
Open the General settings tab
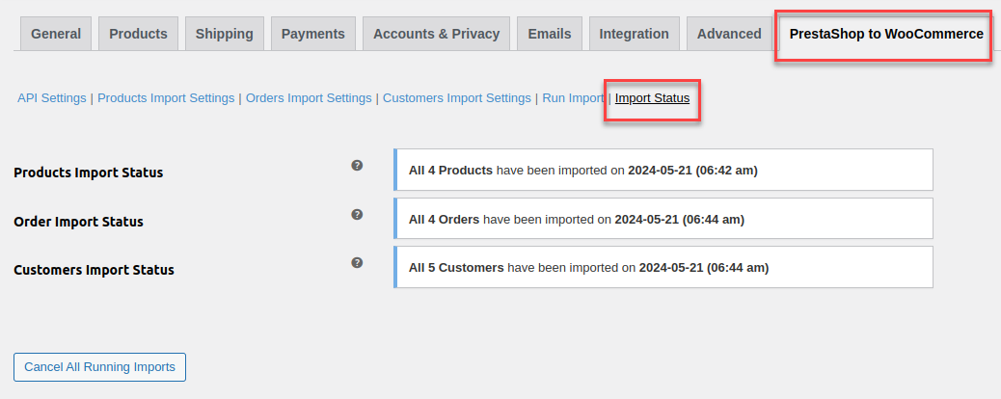(x=56, y=34)
